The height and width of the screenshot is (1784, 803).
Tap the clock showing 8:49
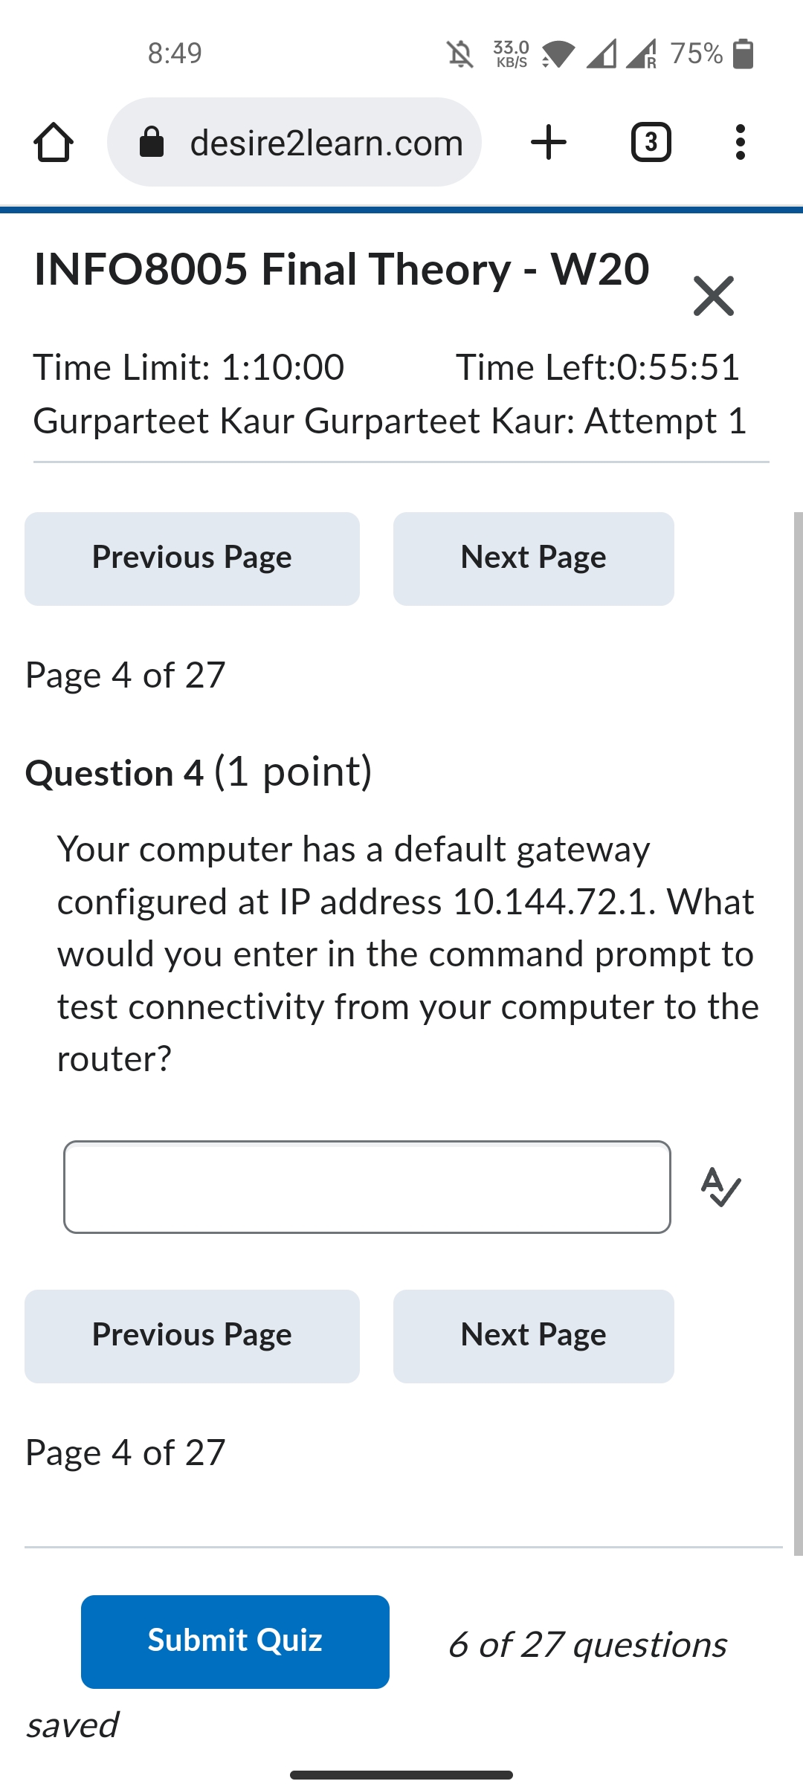[173, 53]
